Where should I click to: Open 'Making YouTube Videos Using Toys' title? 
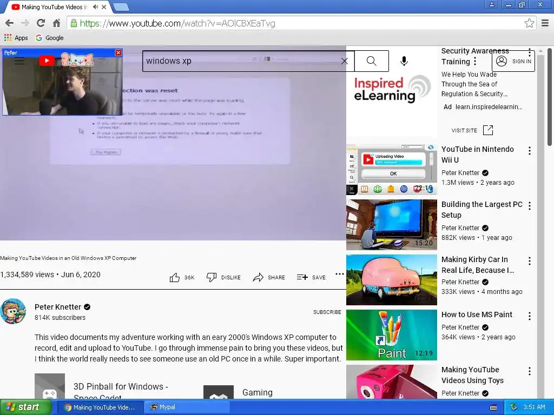[472, 375]
